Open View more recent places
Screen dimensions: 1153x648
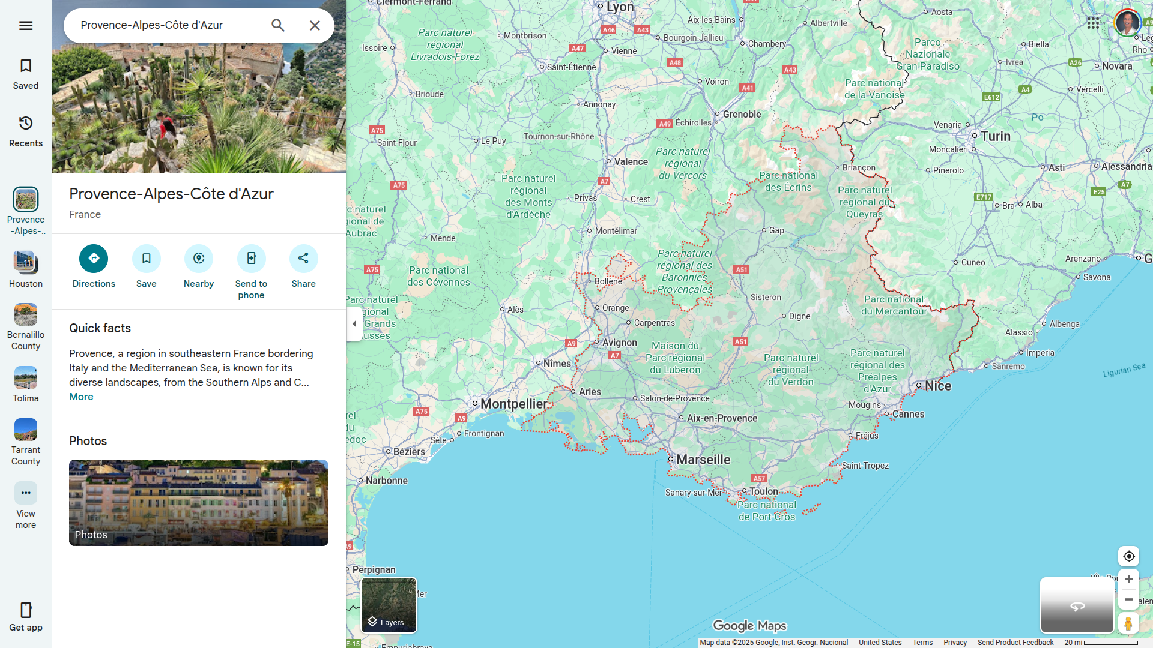25,493
